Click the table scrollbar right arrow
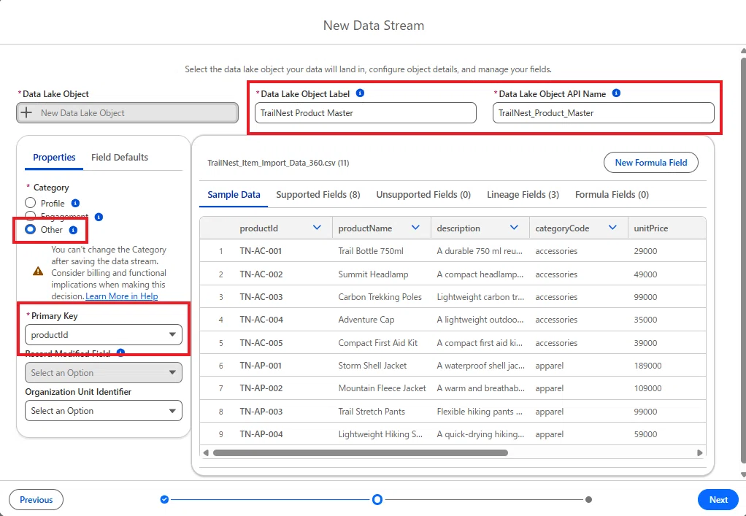This screenshot has width=746, height=516. (x=699, y=453)
